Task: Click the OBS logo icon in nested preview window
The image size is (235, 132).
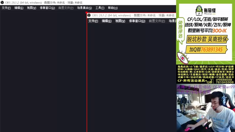Action: click(x=89, y=15)
